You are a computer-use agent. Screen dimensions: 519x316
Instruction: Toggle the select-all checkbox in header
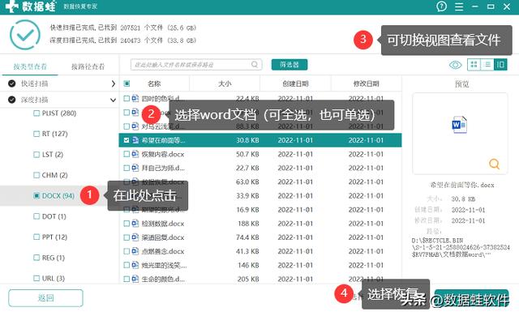[127, 83]
